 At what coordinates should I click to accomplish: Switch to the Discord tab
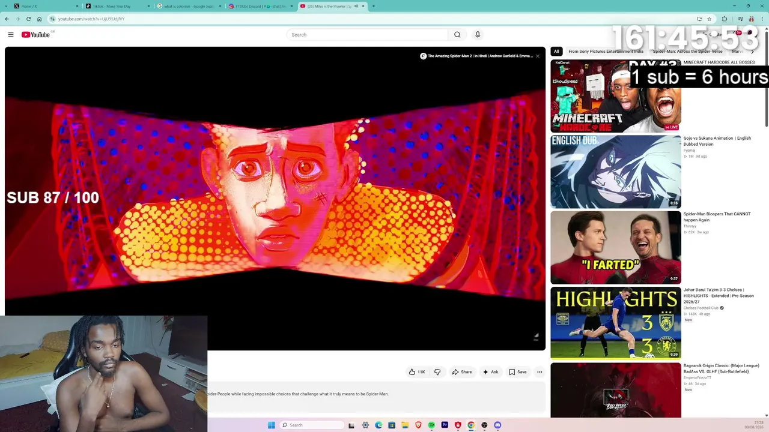click(261, 6)
